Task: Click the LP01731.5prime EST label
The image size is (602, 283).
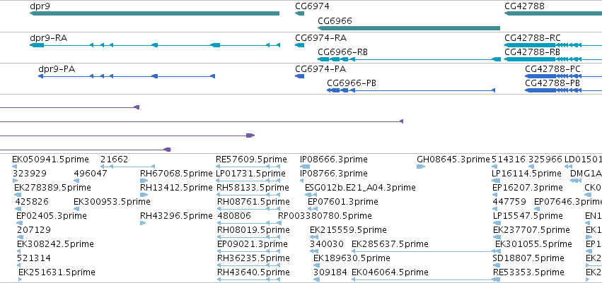Action: pos(250,174)
